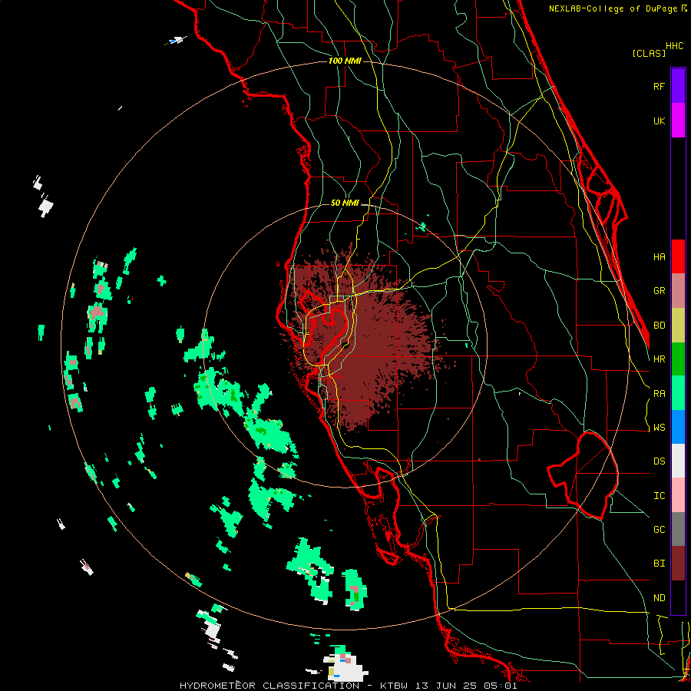The height and width of the screenshot is (691, 691).
Task: Click the 50 NMI range ring label
Action: [345, 203]
